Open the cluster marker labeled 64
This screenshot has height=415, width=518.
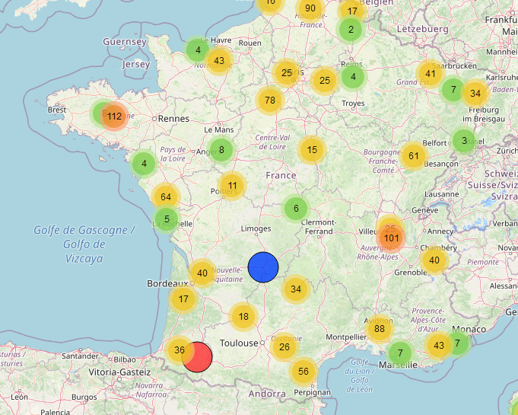coord(166,197)
